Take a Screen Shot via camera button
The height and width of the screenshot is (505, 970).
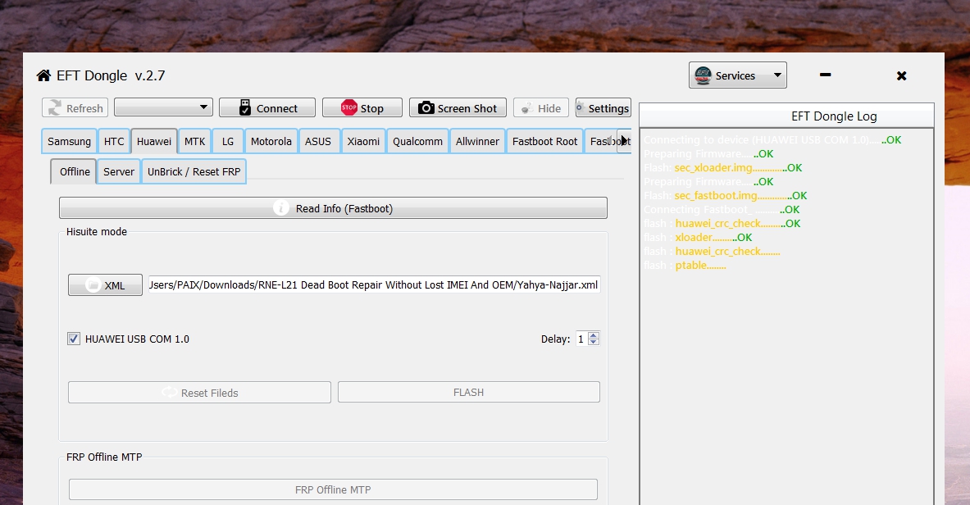pyautogui.click(x=458, y=107)
